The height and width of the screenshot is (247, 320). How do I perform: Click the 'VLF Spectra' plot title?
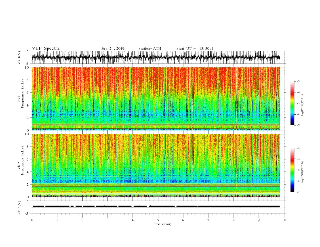coord(46,48)
